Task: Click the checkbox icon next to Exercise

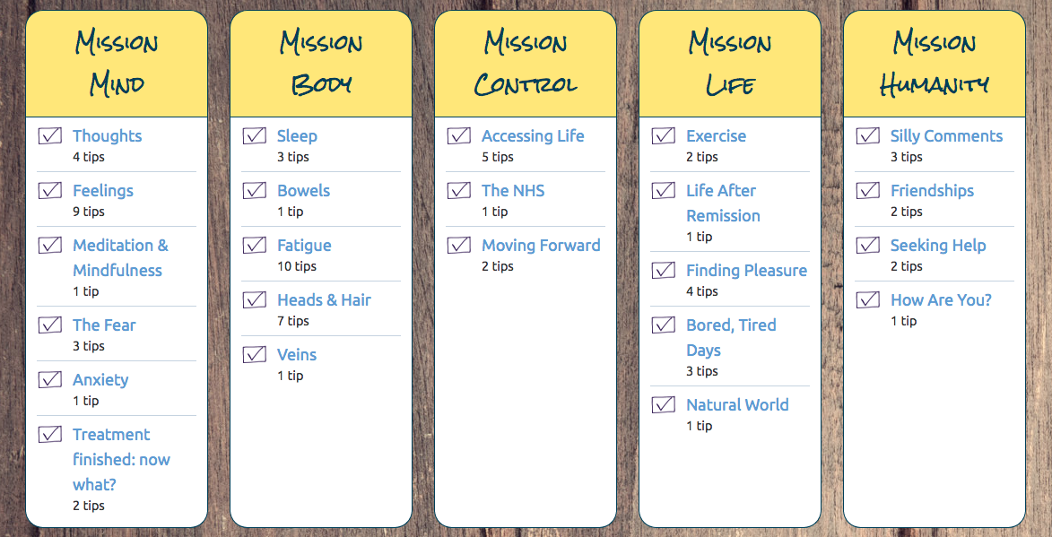Action: click(x=664, y=135)
